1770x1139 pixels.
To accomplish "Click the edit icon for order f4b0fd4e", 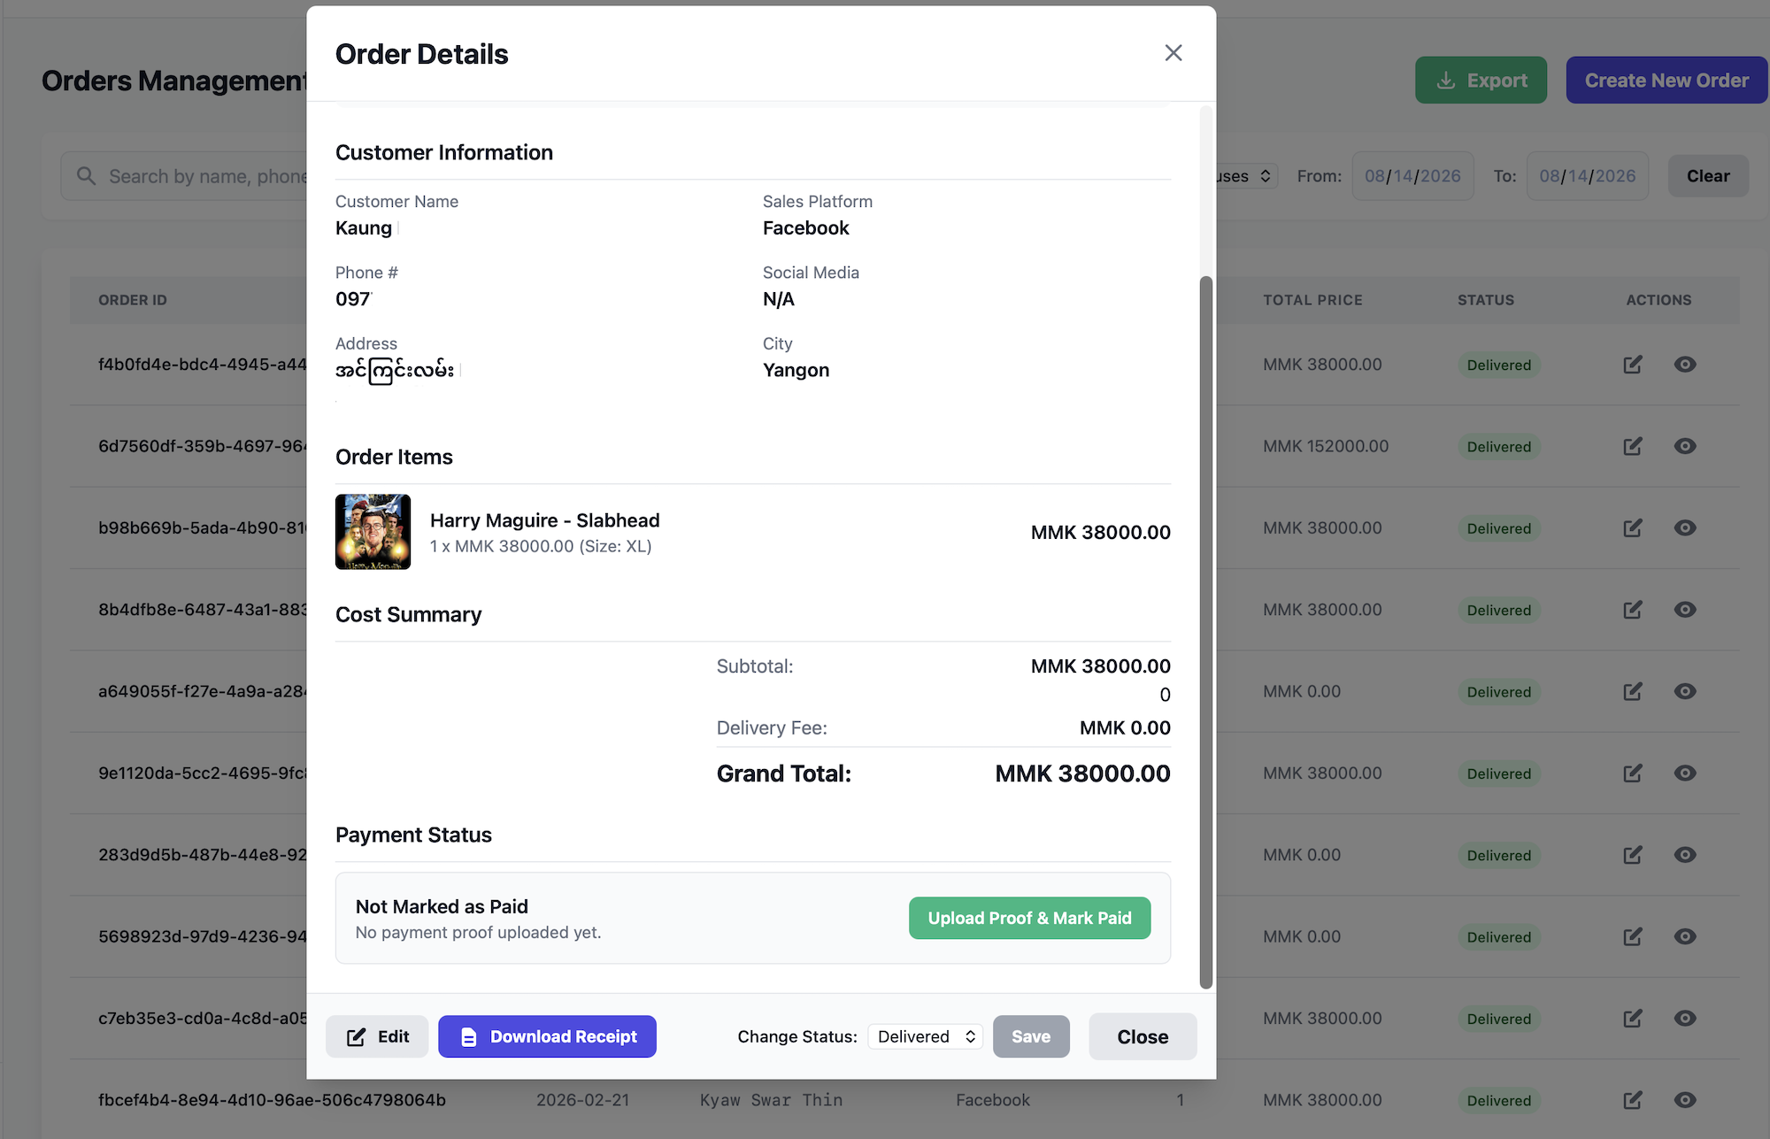I will tap(1633, 365).
